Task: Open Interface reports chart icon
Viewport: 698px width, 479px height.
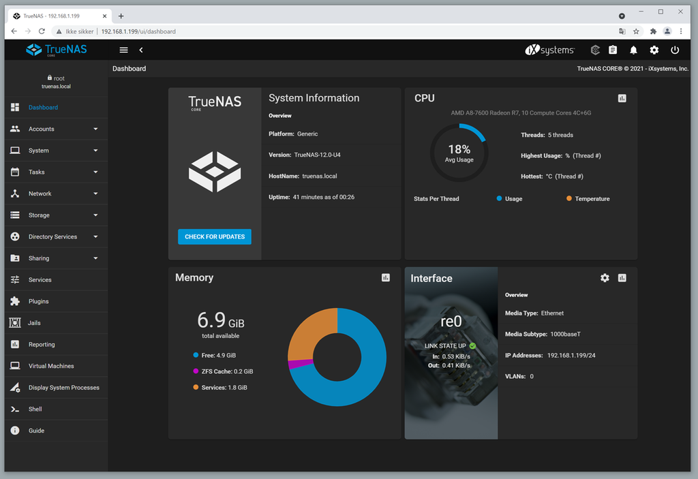Action: pos(622,278)
